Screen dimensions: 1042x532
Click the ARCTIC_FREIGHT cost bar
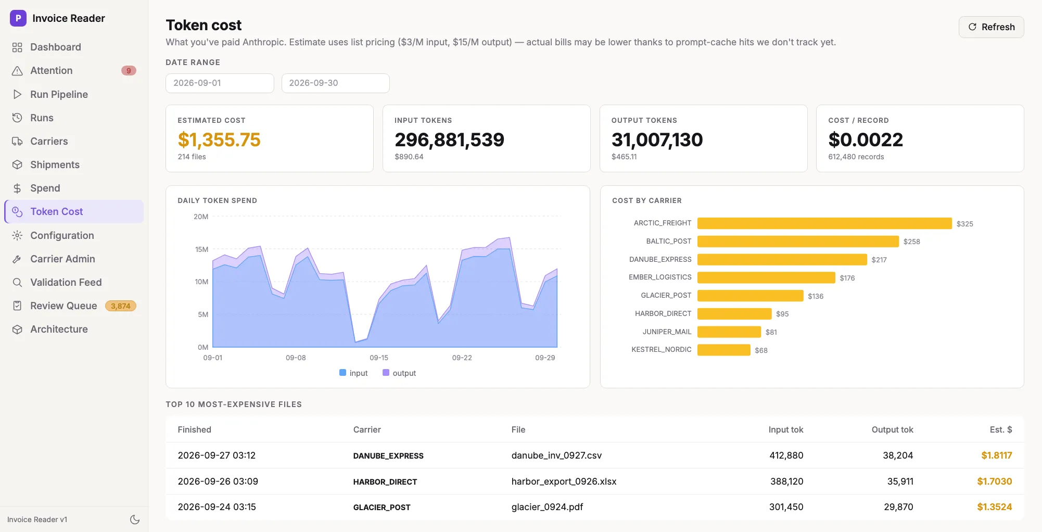click(824, 223)
